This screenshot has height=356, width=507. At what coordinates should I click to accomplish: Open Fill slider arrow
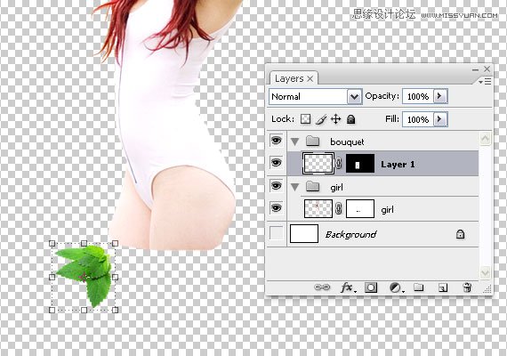(x=440, y=119)
